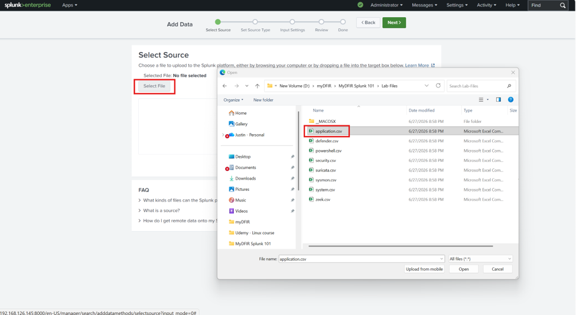This screenshot has height=315, width=576.
Task: Sort files by Date modified column
Action: pos(421,111)
